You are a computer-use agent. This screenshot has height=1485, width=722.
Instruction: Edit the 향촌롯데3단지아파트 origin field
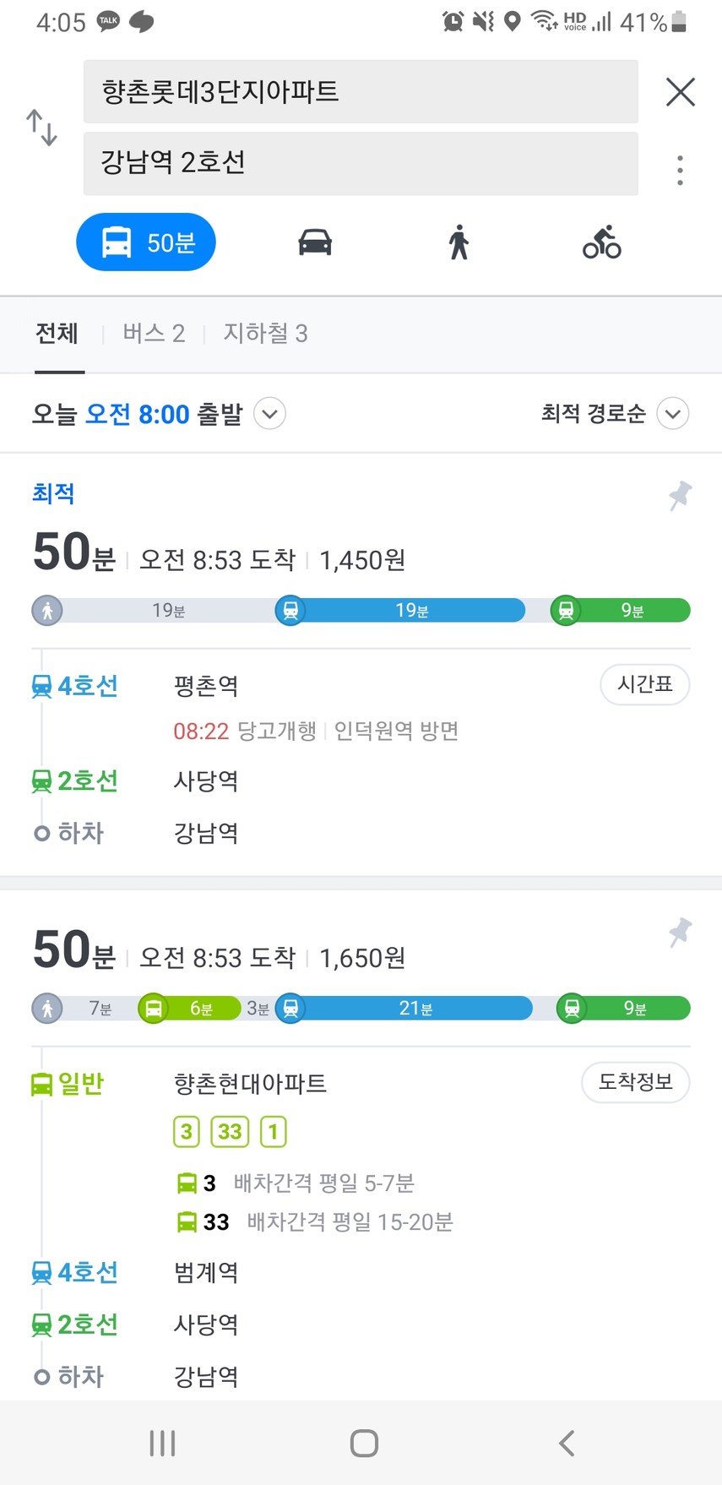point(361,92)
